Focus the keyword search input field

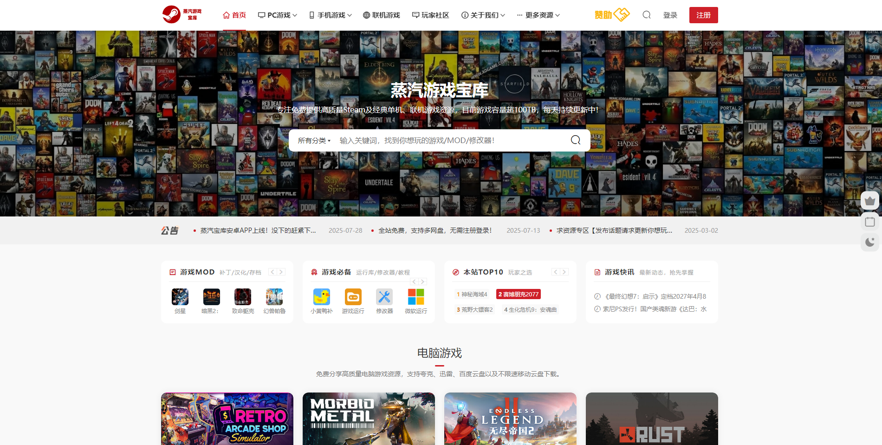(450, 141)
